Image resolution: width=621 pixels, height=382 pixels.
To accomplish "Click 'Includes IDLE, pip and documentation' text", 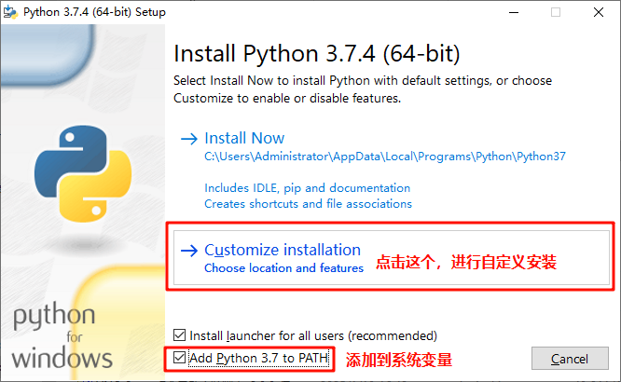I will (308, 188).
